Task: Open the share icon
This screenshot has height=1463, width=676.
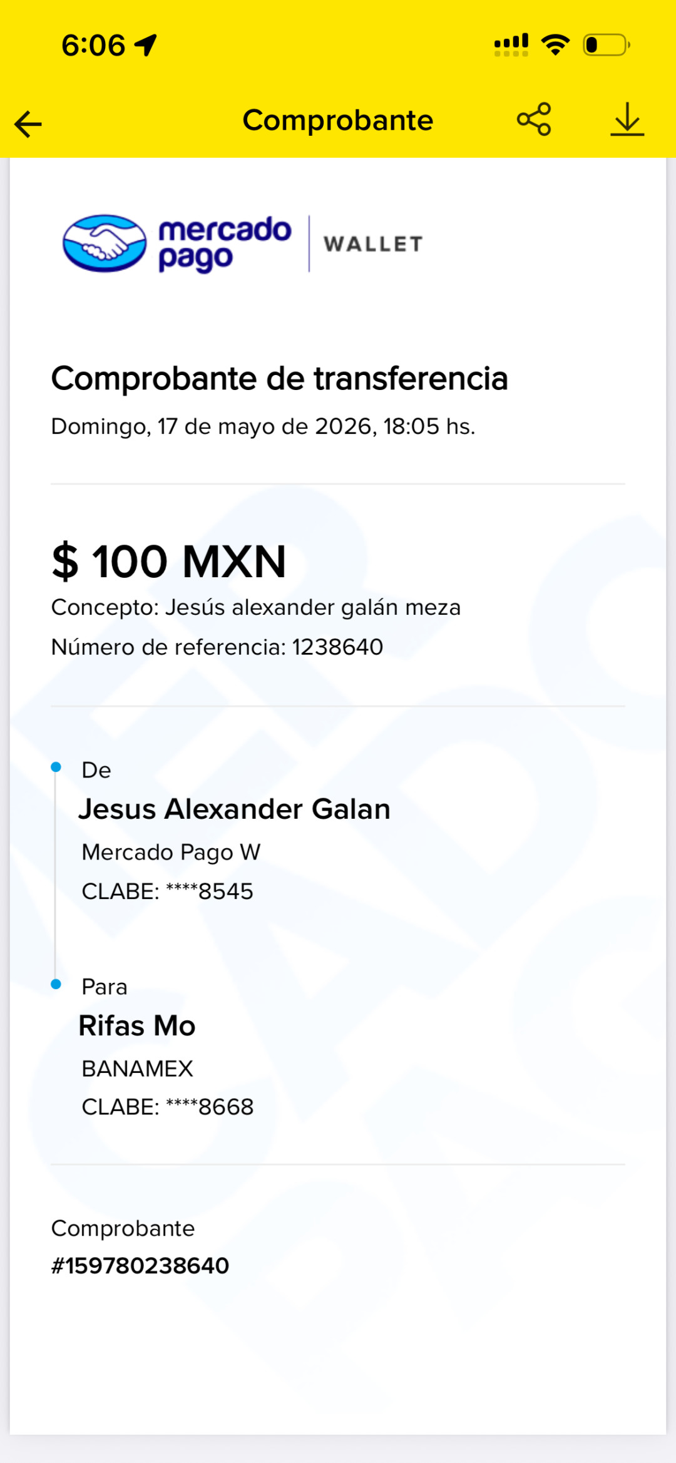Action: 534,119
